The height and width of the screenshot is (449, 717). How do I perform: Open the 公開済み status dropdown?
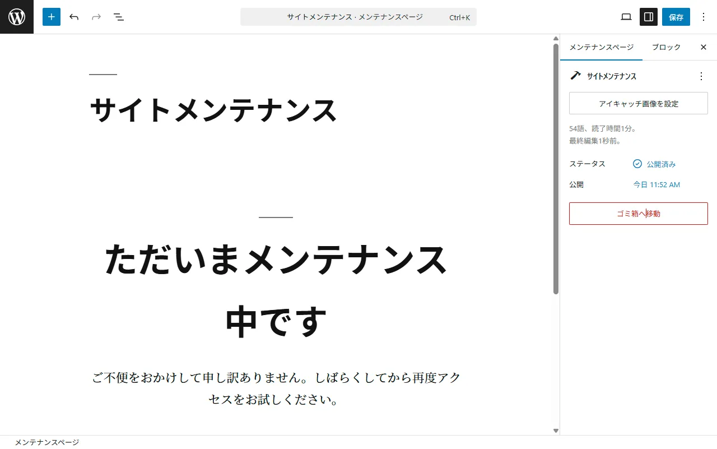tap(654, 164)
